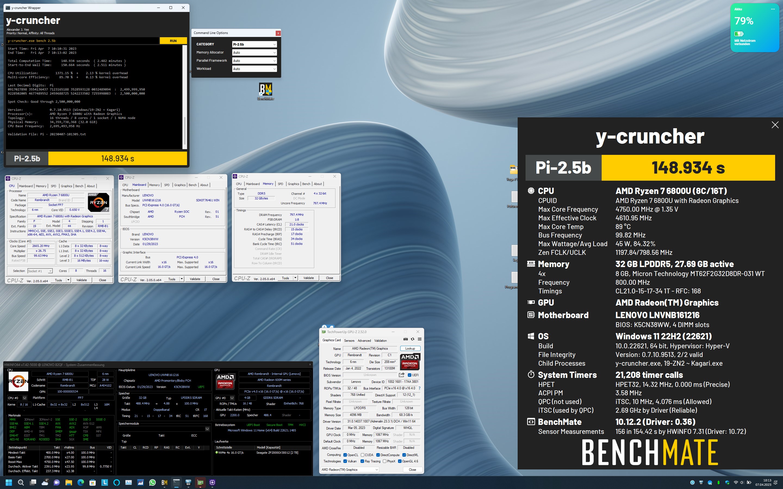
Task: Open GPU-Z graphics card selector dropdown
Action: click(349, 470)
